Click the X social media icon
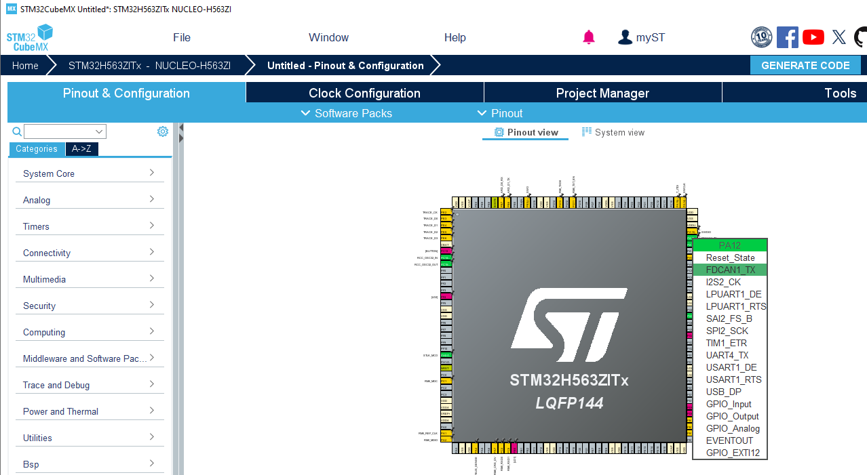The width and height of the screenshot is (867, 475). pyautogui.click(x=839, y=37)
